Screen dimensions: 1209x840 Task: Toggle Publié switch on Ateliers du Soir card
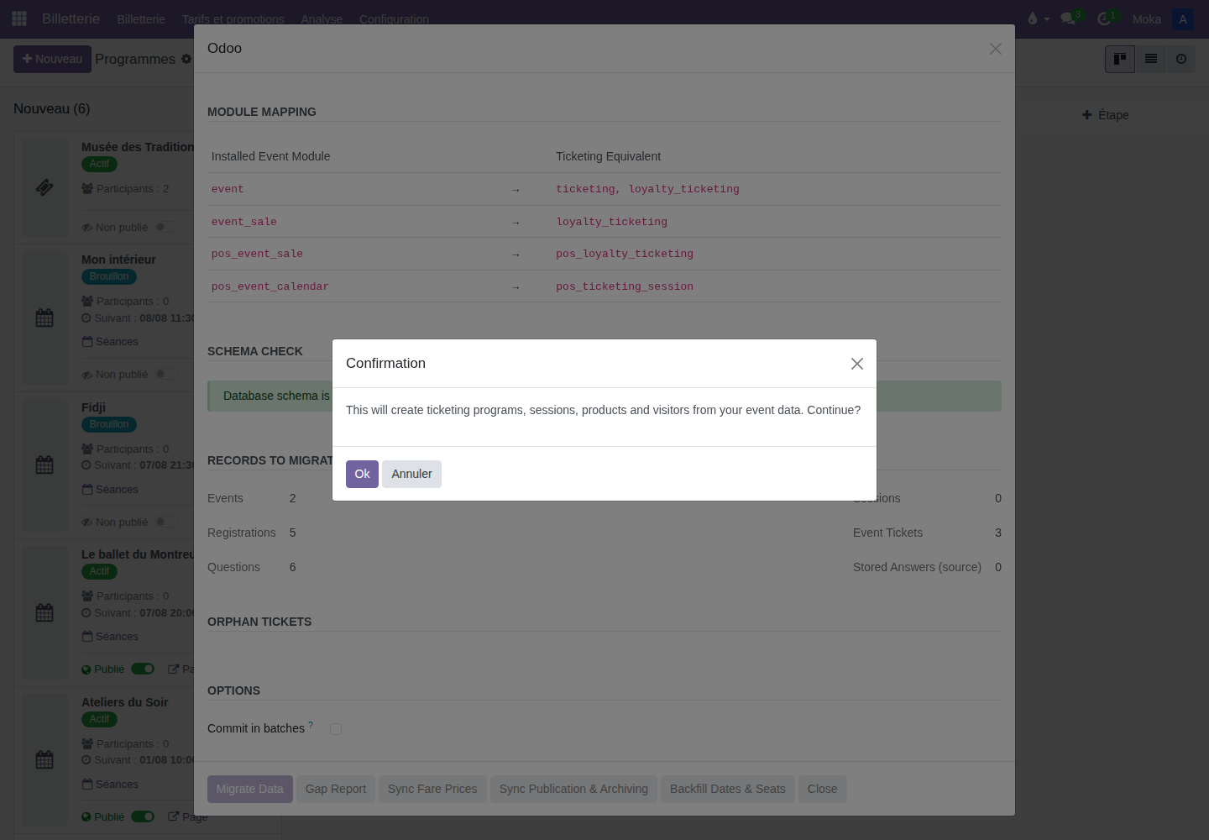click(143, 816)
